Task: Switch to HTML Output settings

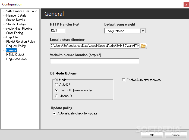Action: click(x=15, y=55)
